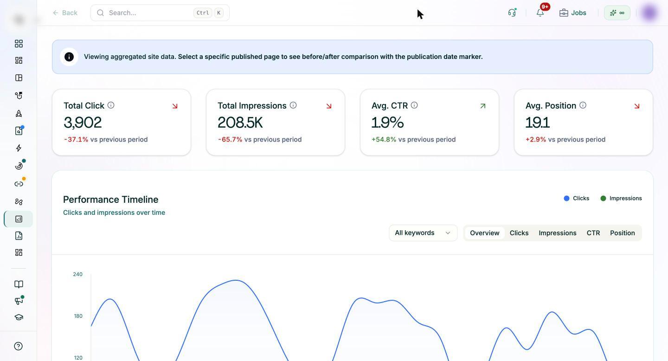
Task: Go back using the Back button
Action: (x=65, y=13)
